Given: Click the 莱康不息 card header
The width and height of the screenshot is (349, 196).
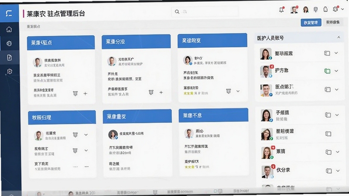Looking at the screenshot, I should click(x=213, y=115).
